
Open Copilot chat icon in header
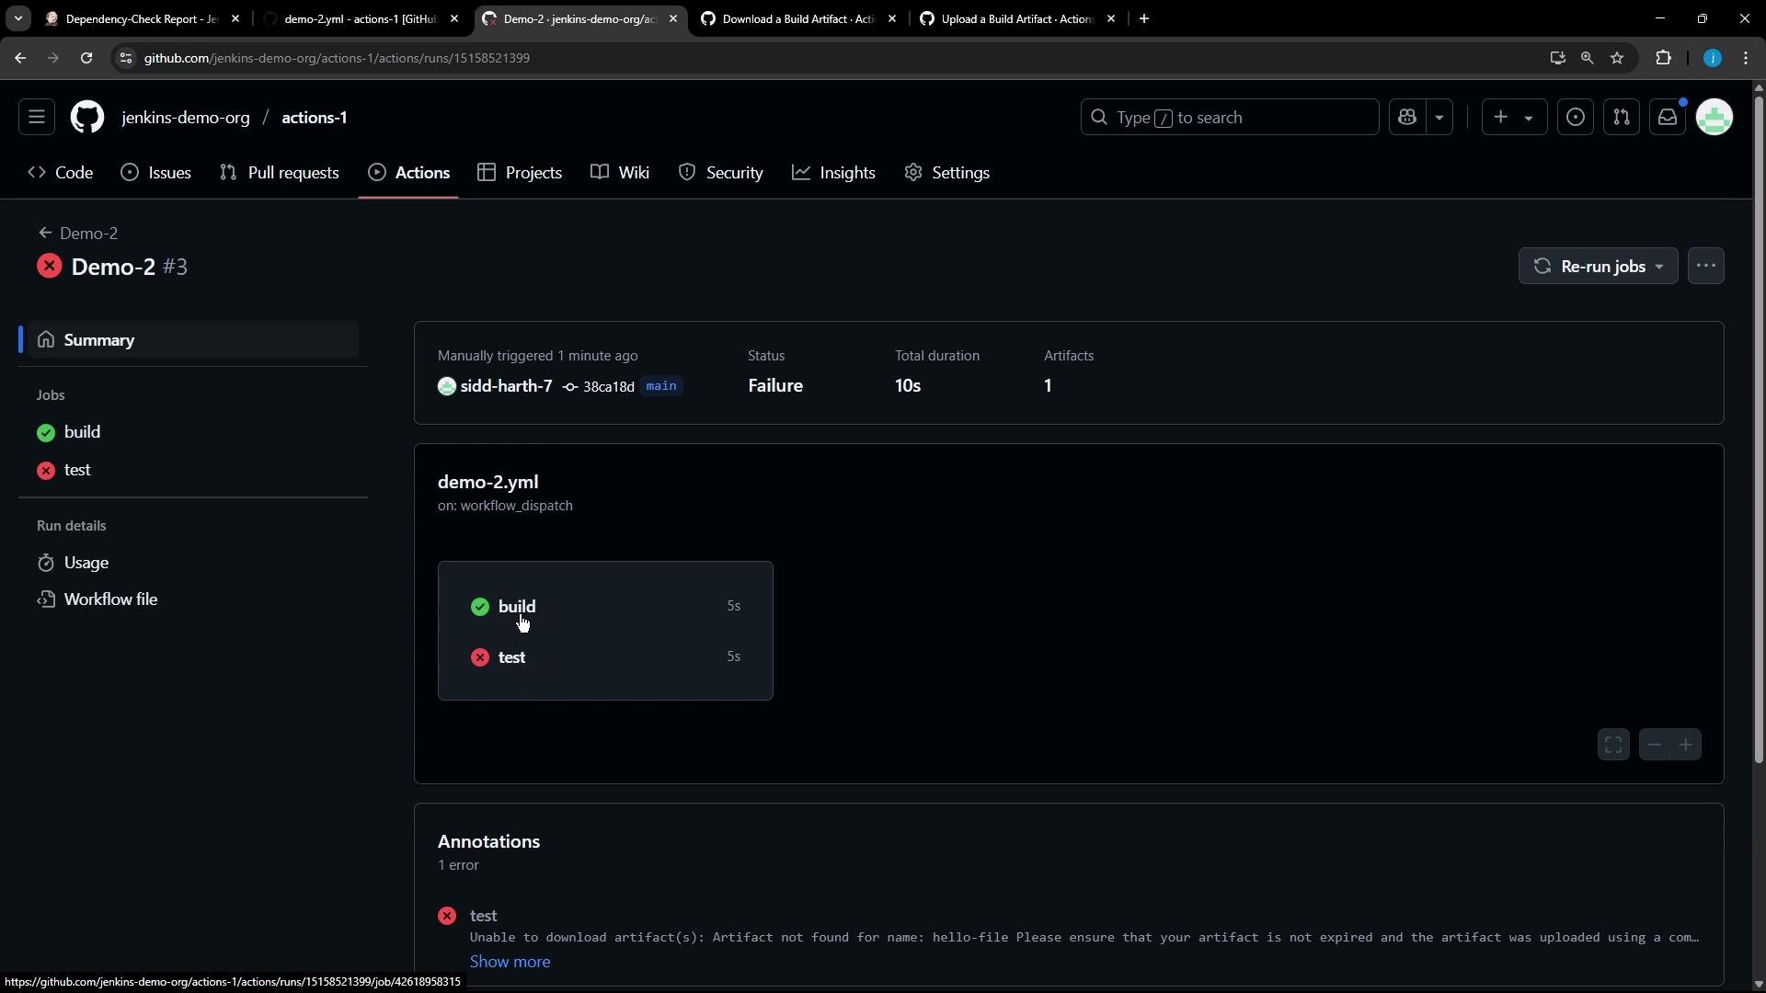tap(1407, 118)
